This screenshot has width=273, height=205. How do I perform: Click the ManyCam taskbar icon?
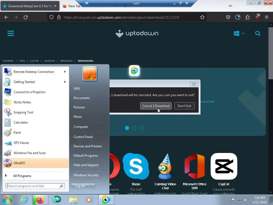click(106, 200)
